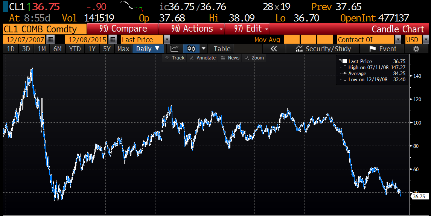Open chart settings gear
The width and height of the screenshot is (431, 216).
point(416,49)
